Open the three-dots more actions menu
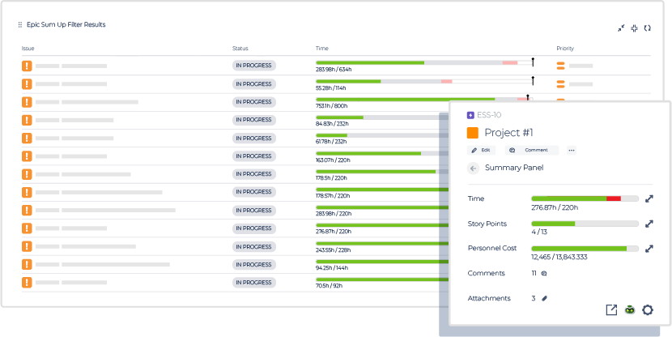672x337 pixels. [x=571, y=150]
